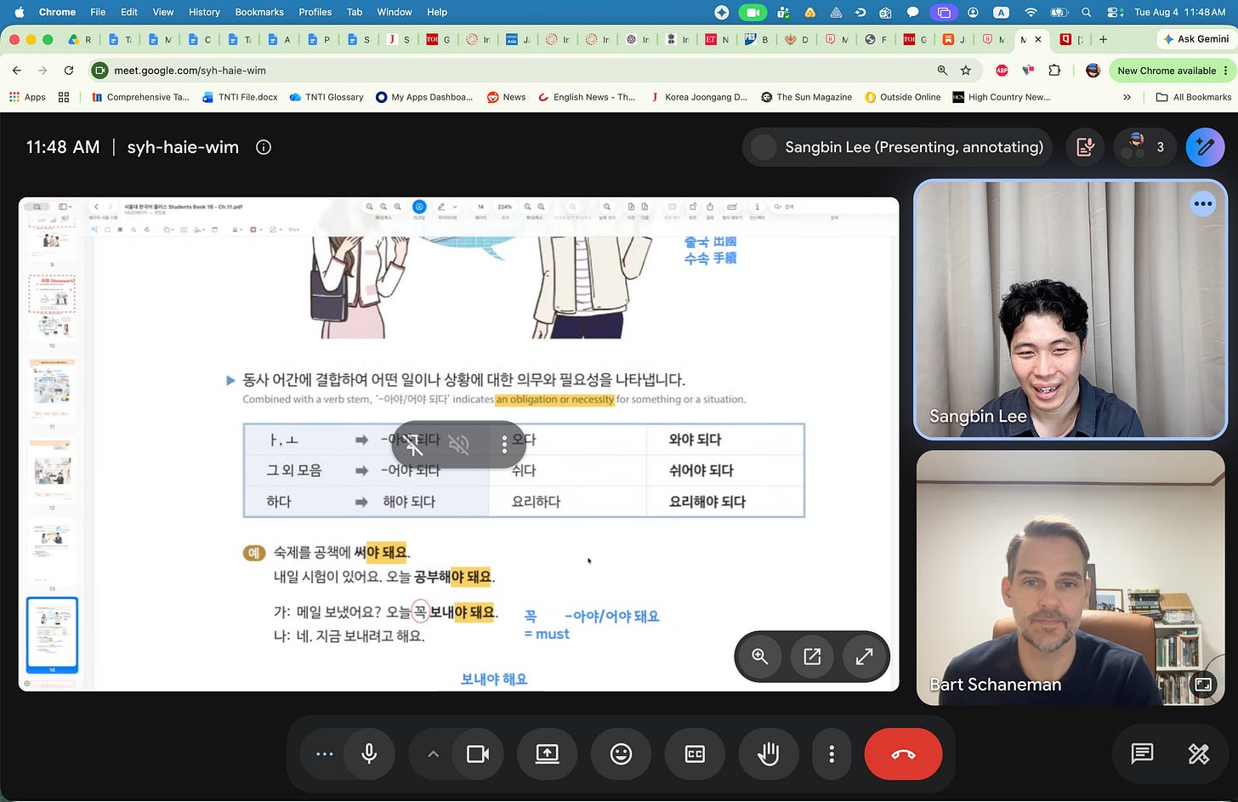The image size is (1238, 802).
Task: Click the picture-in-picture icon on Bart Schaneman's tile
Action: [1203, 684]
